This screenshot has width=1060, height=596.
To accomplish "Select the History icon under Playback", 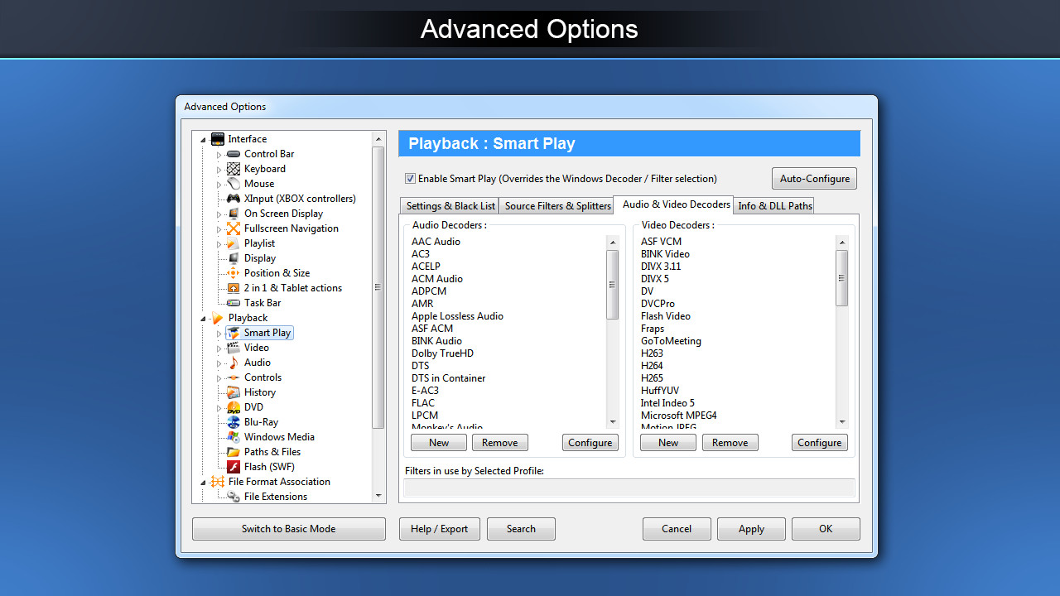I will [x=233, y=392].
